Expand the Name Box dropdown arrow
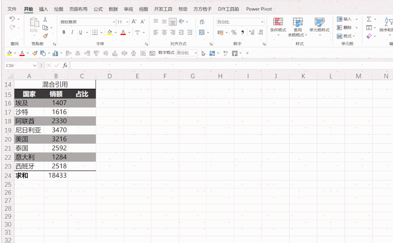The height and width of the screenshot is (243, 393). [35, 65]
